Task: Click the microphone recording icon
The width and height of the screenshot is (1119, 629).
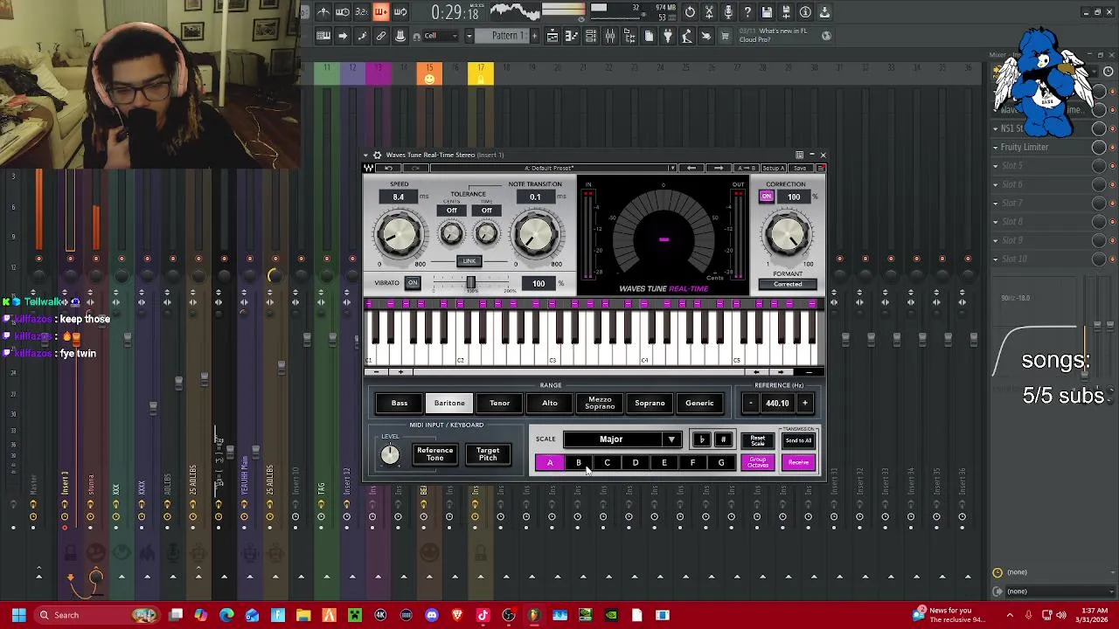Action: 728,12
